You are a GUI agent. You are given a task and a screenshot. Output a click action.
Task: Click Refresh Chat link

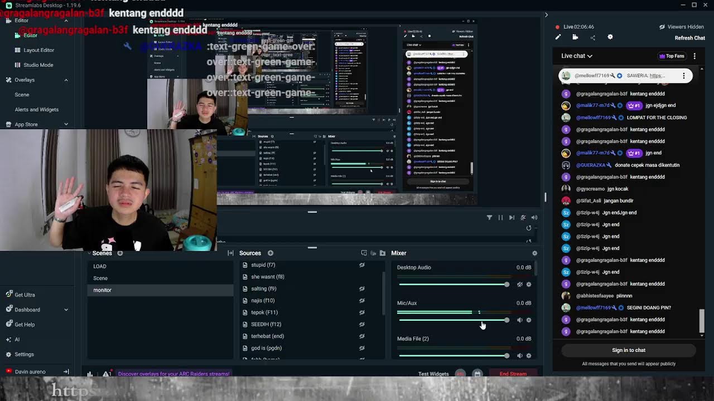click(690, 38)
